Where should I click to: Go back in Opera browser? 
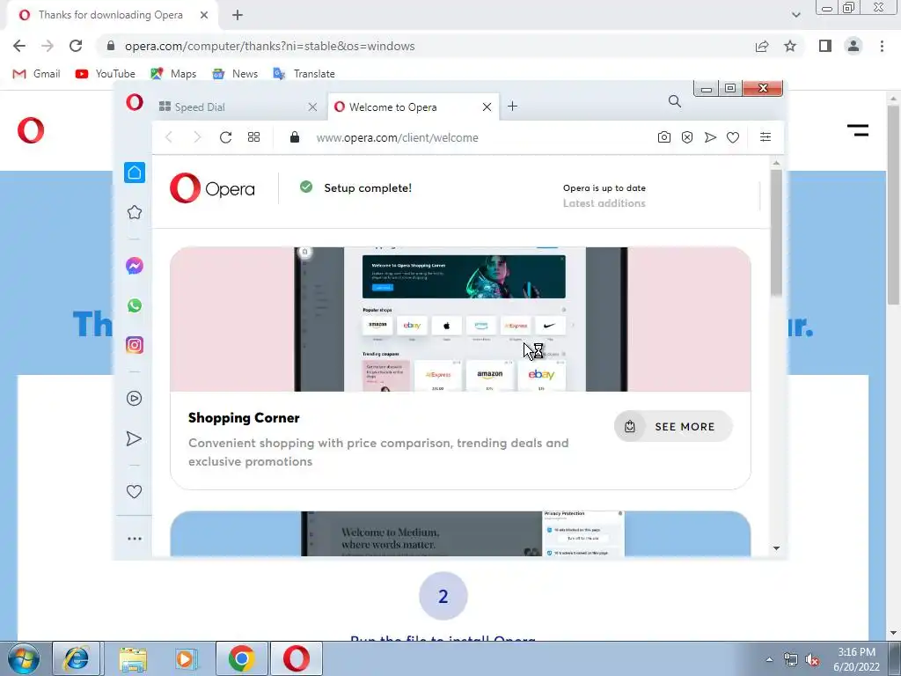[169, 137]
